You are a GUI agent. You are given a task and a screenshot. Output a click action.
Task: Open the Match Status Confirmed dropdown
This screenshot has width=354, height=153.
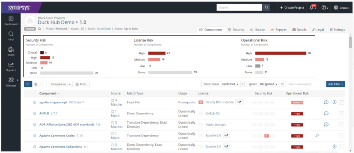pyautogui.click(x=230, y=84)
